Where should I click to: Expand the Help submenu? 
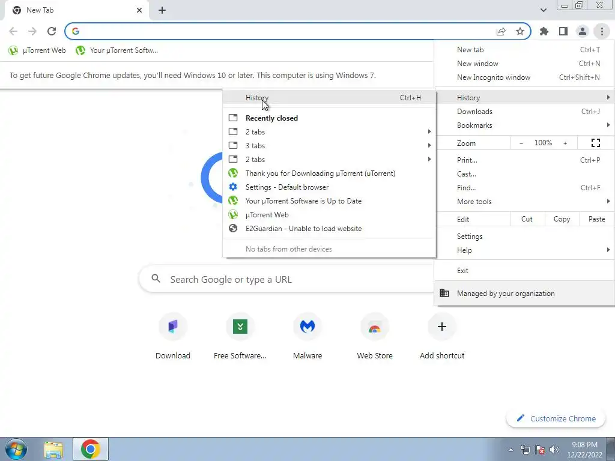coord(524,250)
